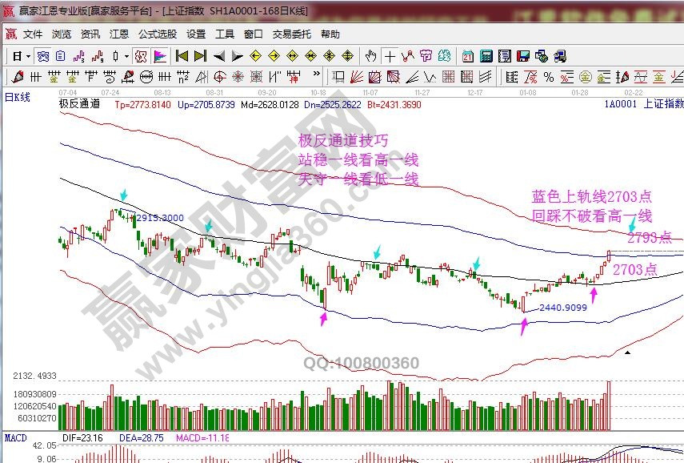Open the calculator tool icon
684x463 pixels.
click(x=486, y=56)
